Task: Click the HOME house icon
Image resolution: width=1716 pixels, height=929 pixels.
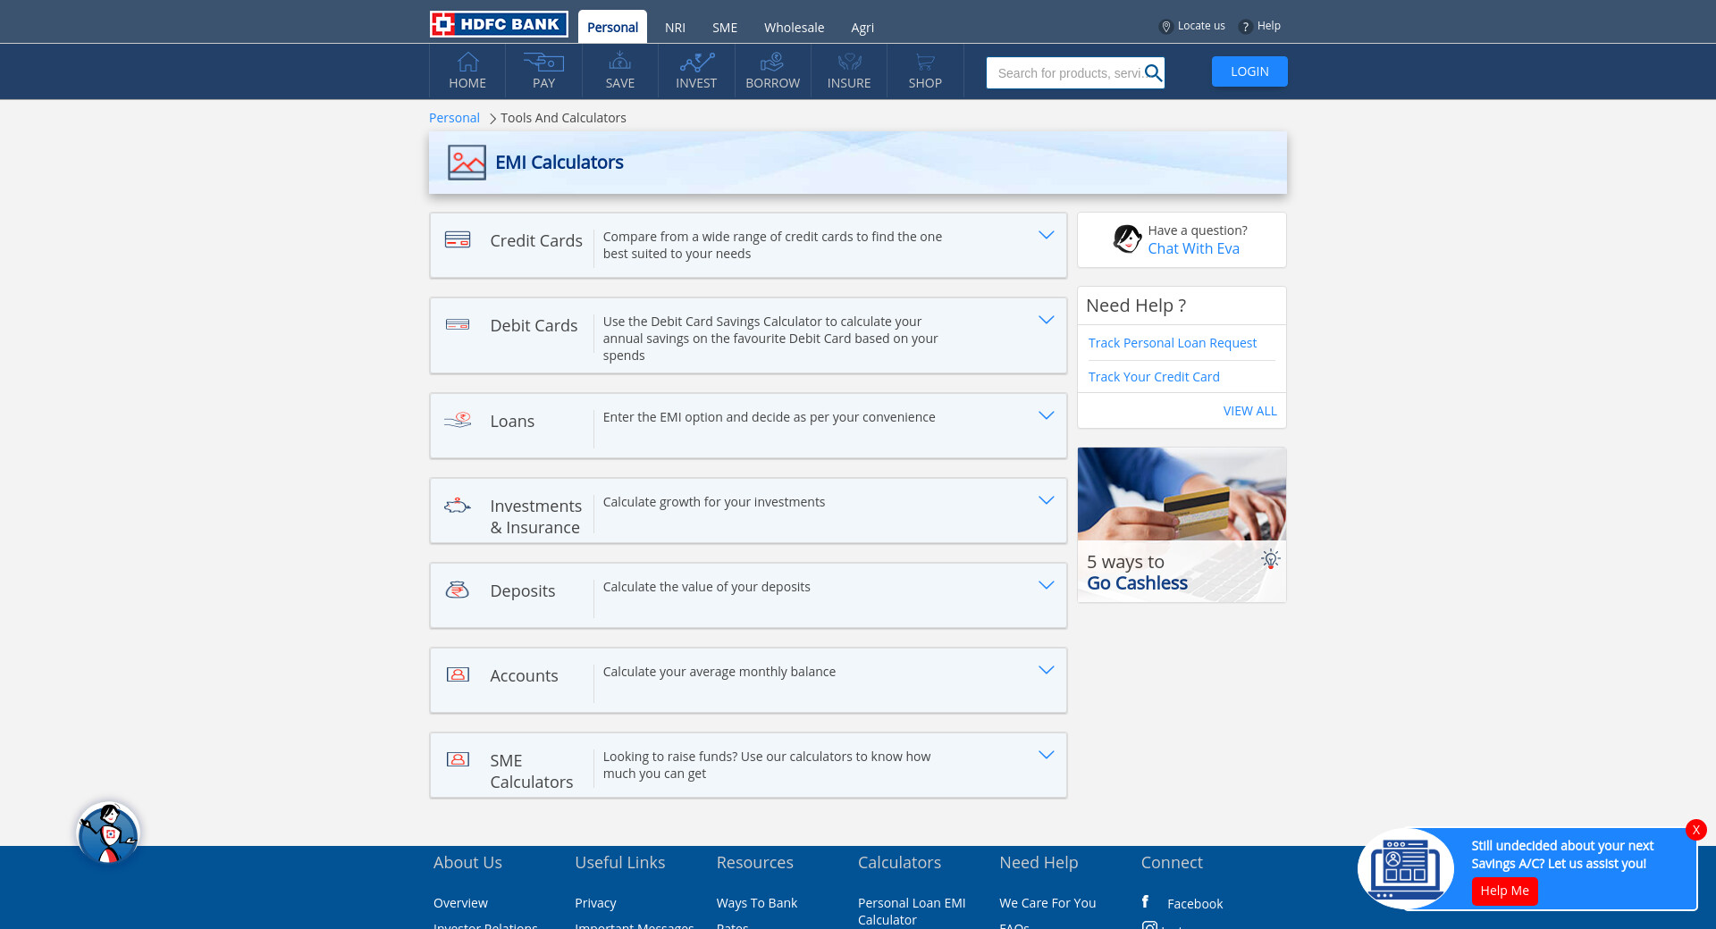Action: coord(467,62)
